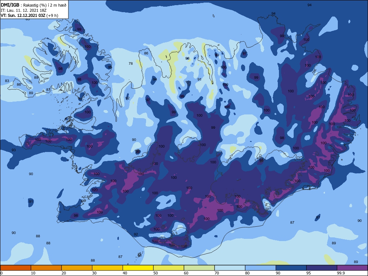Click the '0' label under the legend

(x=1, y=273)
